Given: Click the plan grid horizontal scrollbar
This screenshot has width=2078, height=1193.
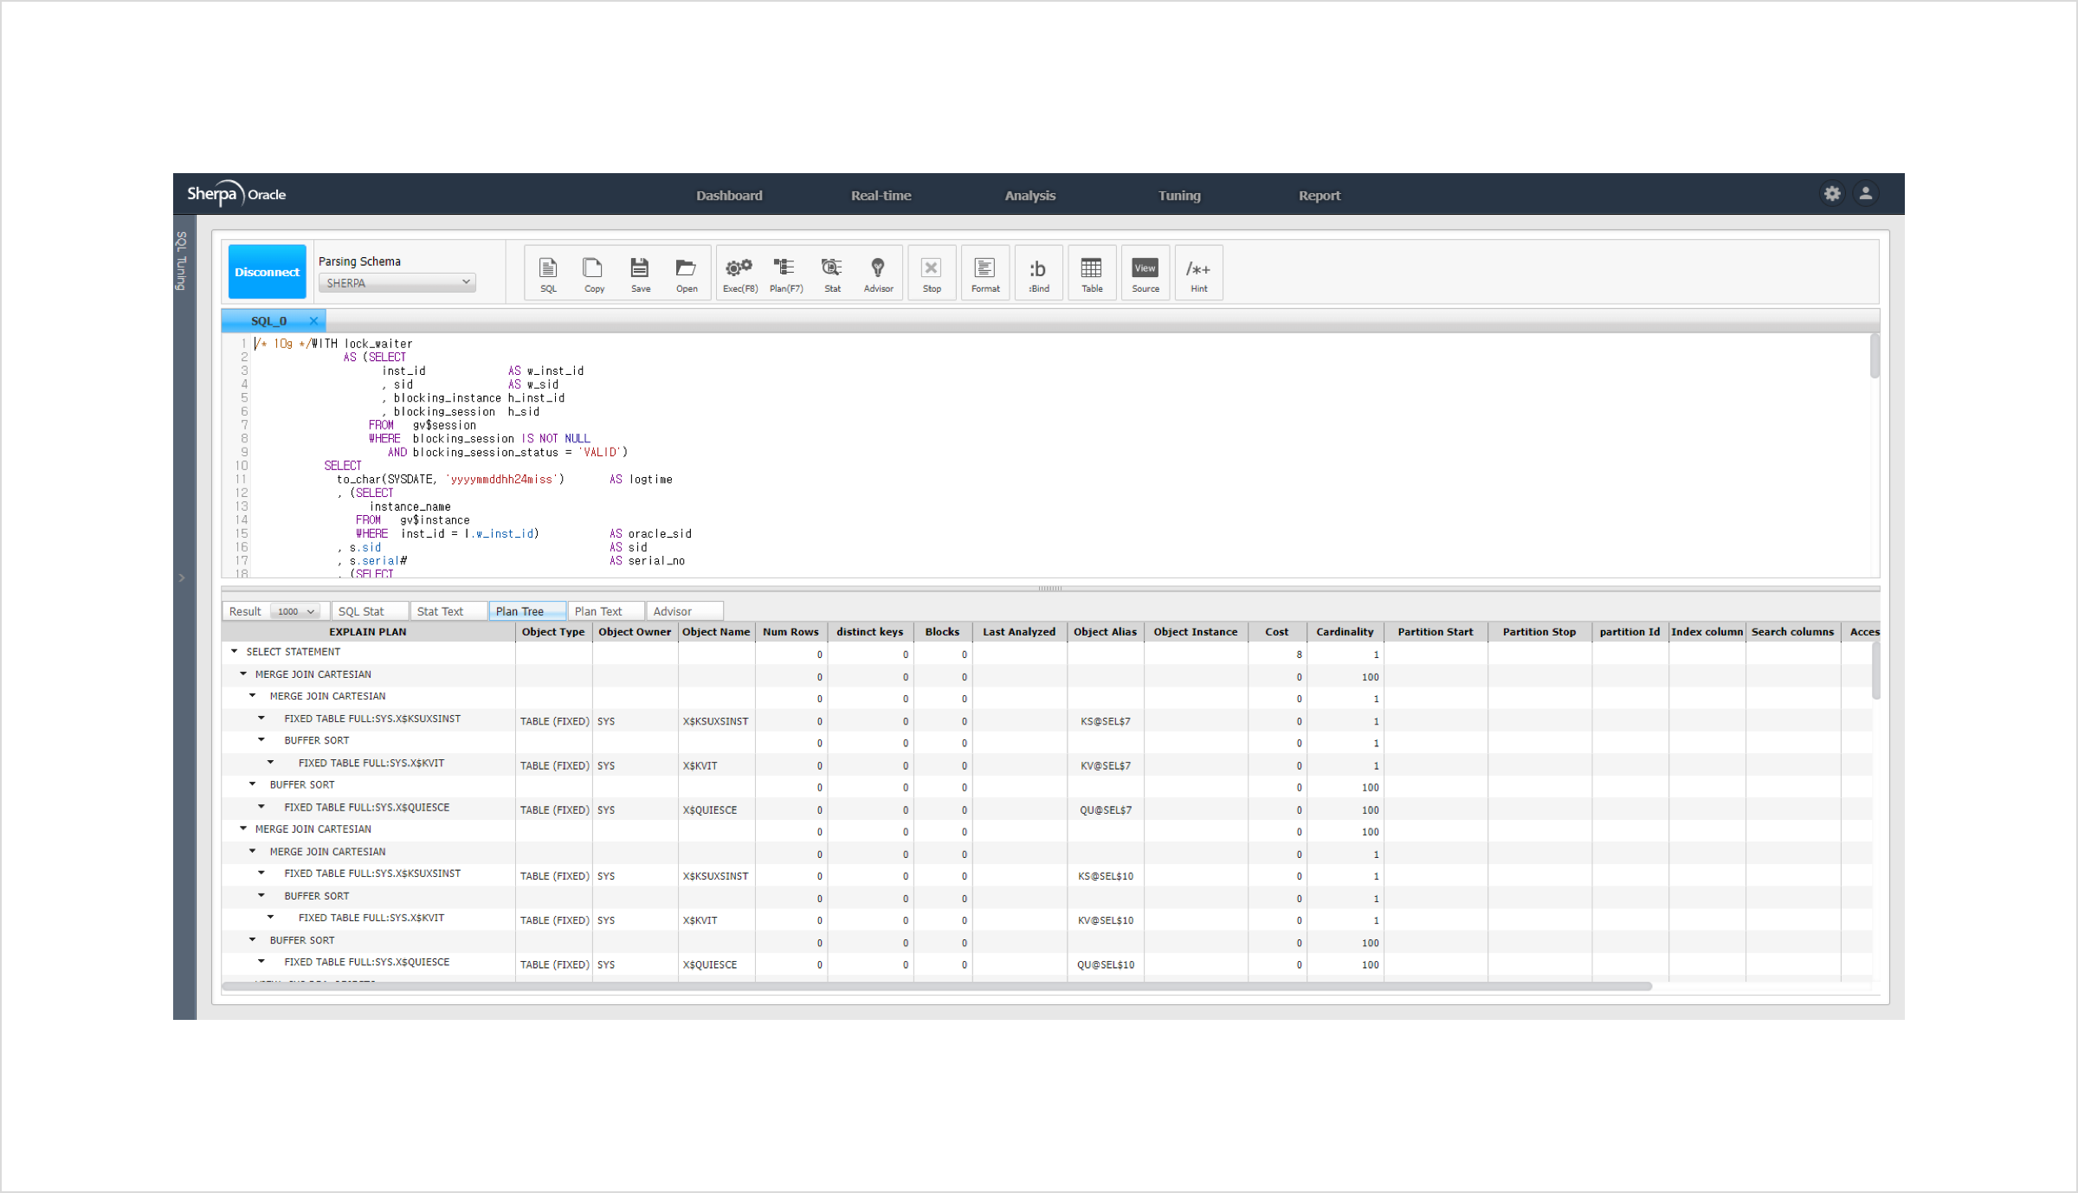Looking at the screenshot, I should [x=935, y=986].
